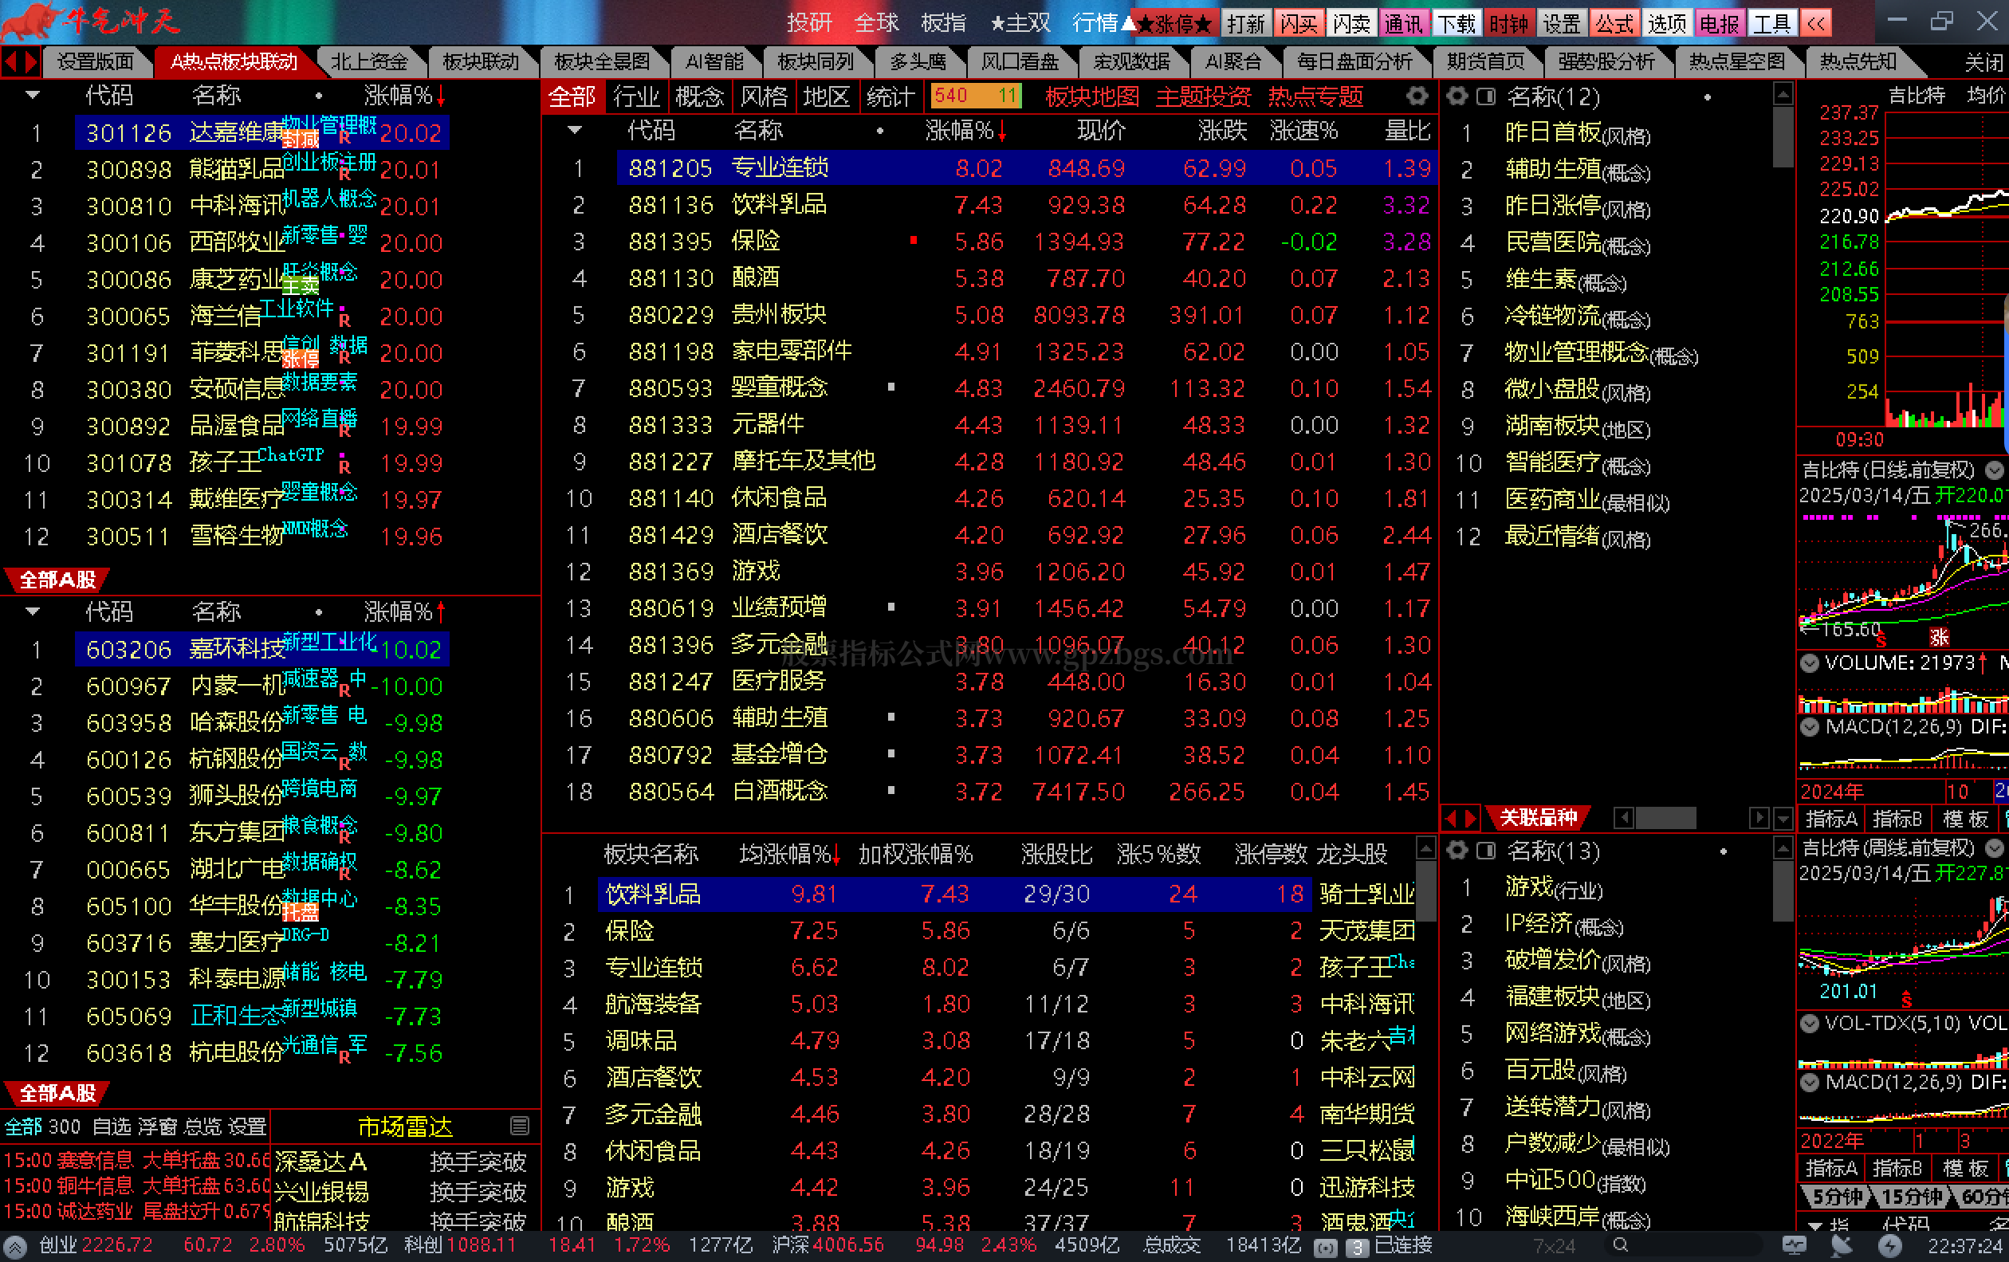The width and height of the screenshot is (2009, 1262).
Task: Click the 涨 marker on daily K-line chart
Action: [x=1939, y=637]
